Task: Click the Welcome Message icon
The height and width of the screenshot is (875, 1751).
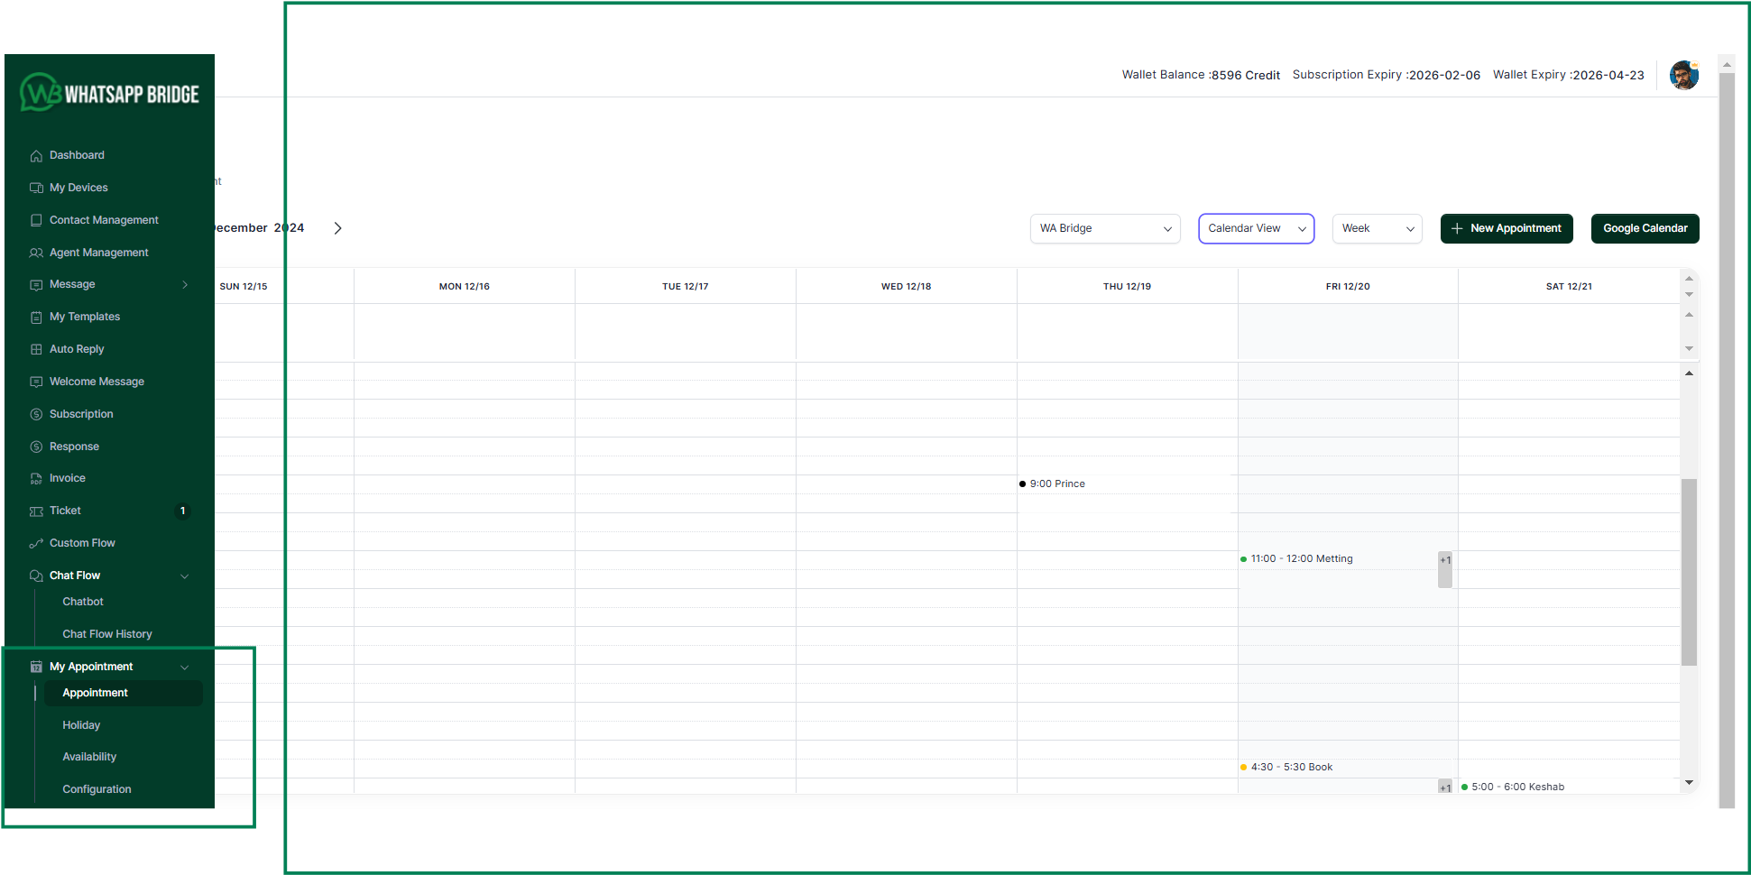Action: coord(36,382)
